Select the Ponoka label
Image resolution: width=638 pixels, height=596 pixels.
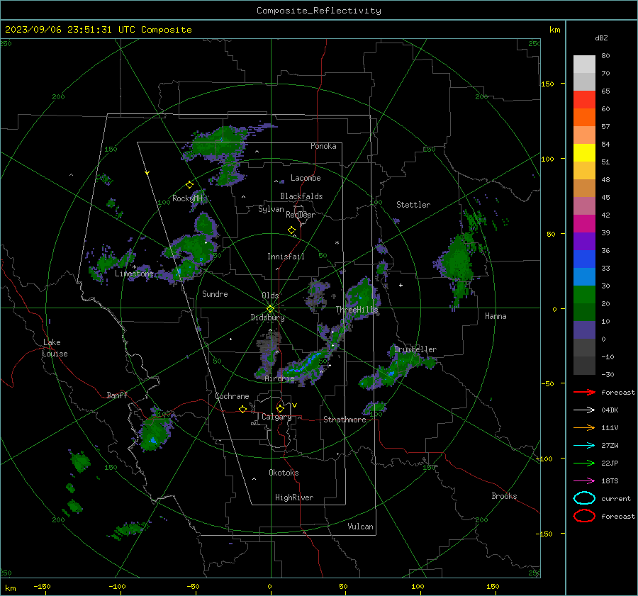pos(323,146)
